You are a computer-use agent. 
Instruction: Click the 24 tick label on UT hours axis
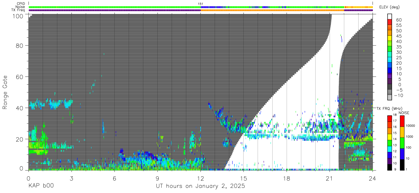pyautogui.click(x=373, y=178)
